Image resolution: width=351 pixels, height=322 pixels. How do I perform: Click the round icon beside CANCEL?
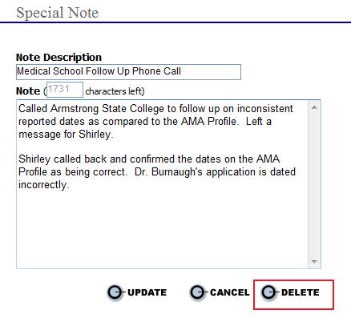[198, 292]
